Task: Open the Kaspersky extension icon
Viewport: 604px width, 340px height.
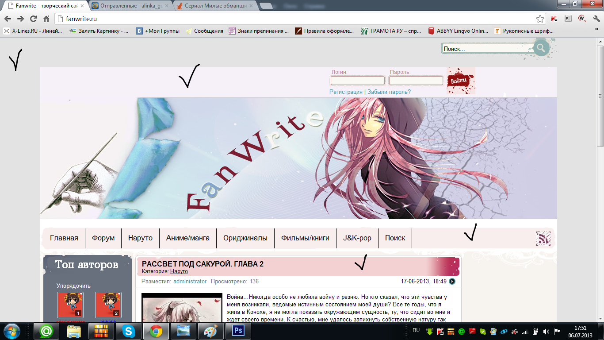Action: (554, 19)
